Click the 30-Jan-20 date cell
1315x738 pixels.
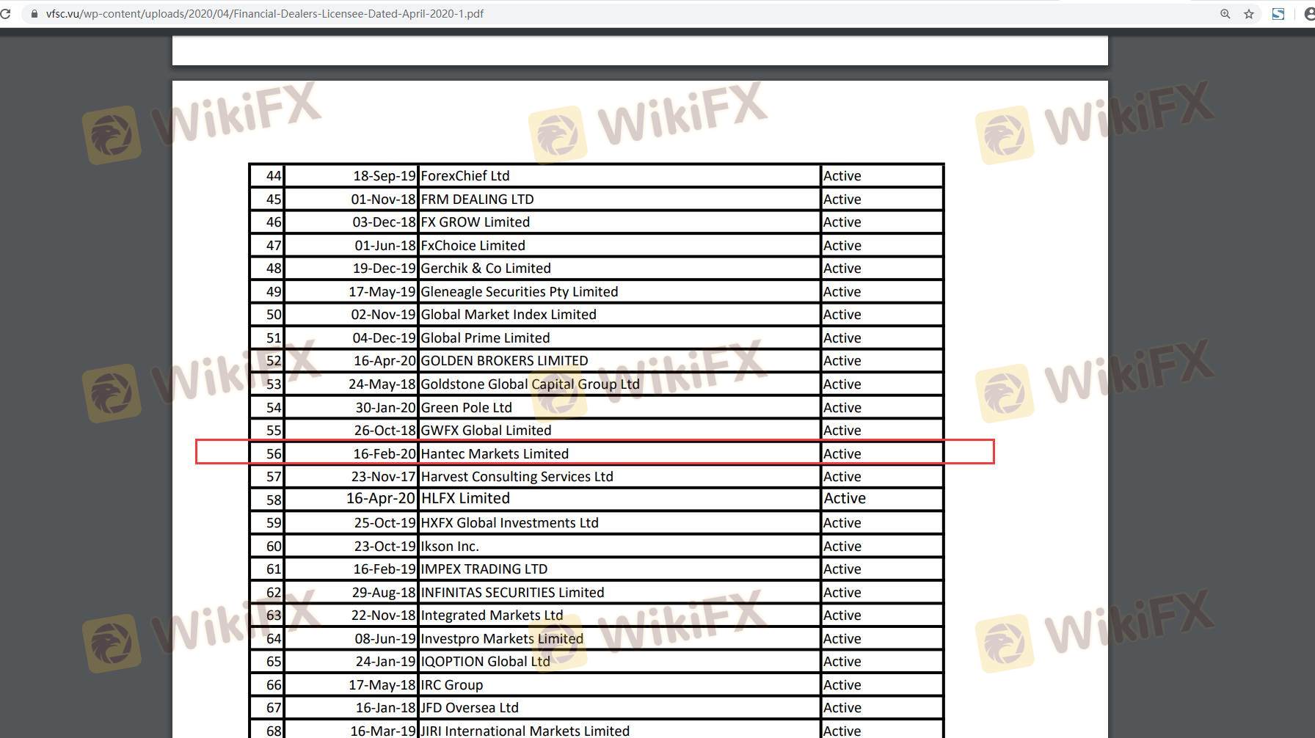pyautogui.click(x=385, y=408)
